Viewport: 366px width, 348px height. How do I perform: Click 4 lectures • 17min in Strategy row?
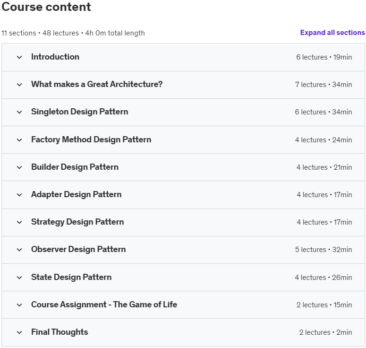point(324,222)
